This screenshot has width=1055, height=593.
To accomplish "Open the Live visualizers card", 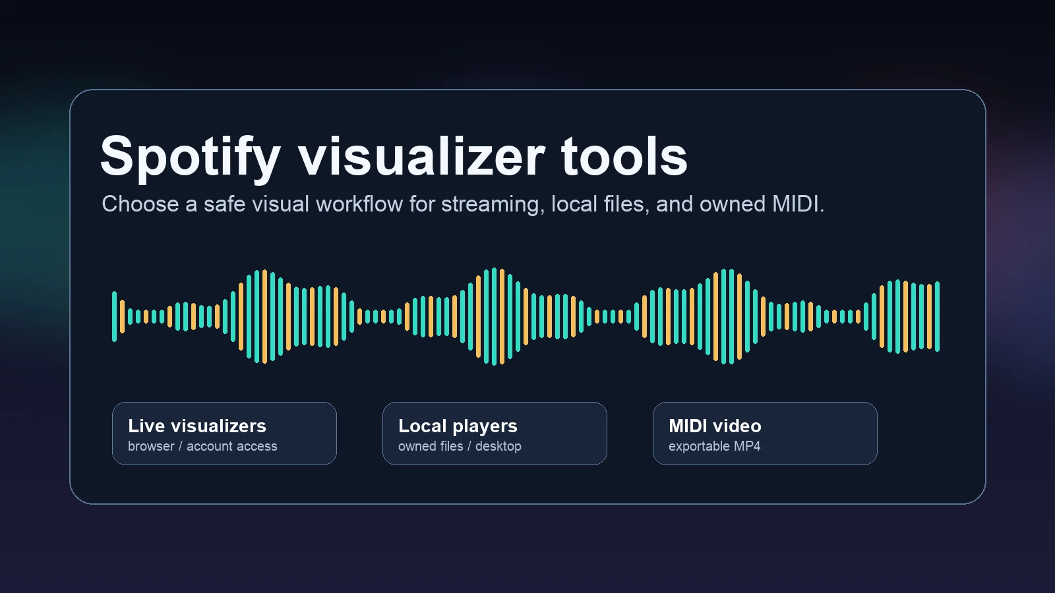I will pos(224,434).
